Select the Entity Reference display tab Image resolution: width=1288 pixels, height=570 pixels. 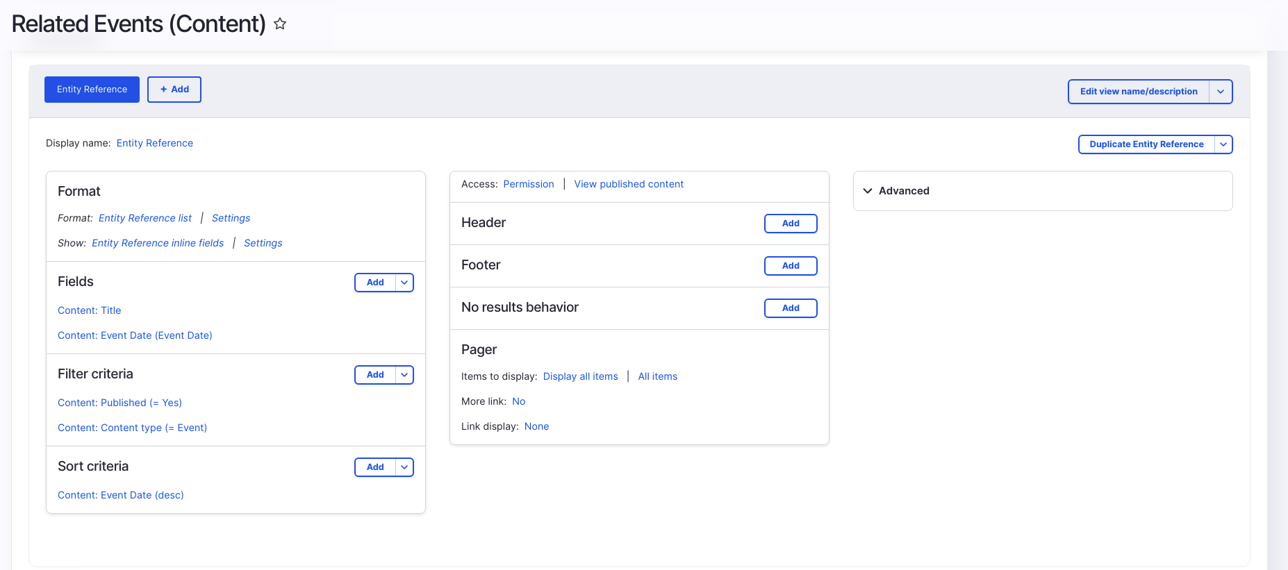pos(92,90)
